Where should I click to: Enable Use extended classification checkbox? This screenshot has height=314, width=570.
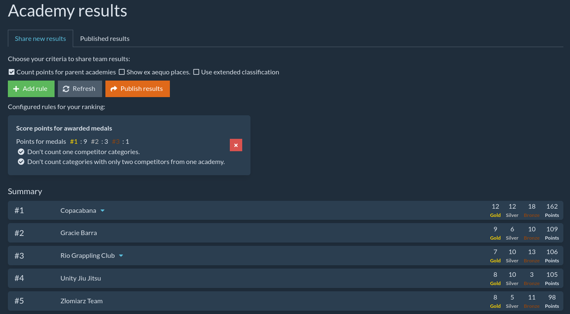tap(196, 72)
